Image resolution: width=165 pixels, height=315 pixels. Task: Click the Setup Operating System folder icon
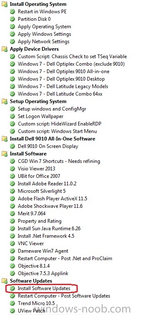click(5, 101)
